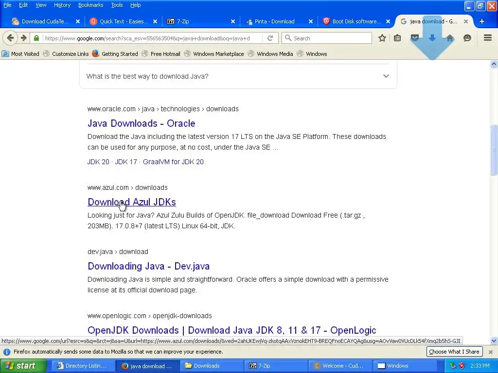Open a new tab with plus icon
Image resolution: width=498 pixels, height=373 pixels.
click(x=482, y=21)
